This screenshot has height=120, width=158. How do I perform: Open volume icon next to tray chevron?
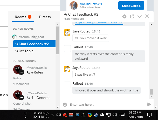click(59, 115)
